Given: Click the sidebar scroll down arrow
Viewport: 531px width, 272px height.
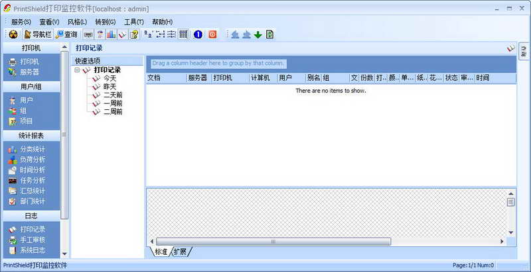Looking at the screenshot, I should coord(64,254).
